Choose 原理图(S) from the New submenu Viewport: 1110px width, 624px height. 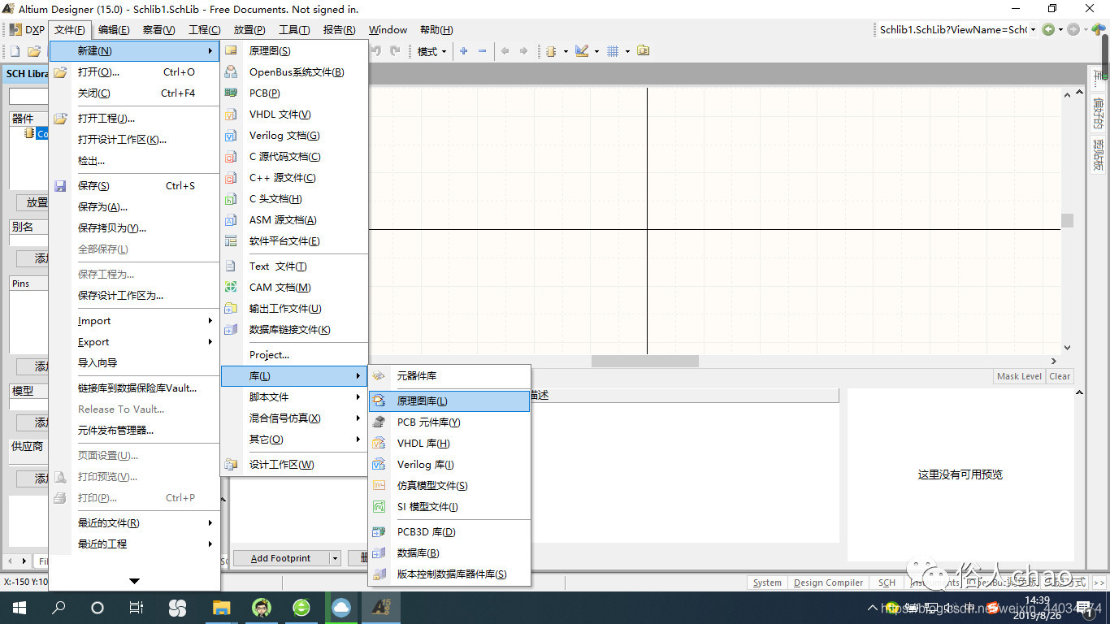coord(294,51)
